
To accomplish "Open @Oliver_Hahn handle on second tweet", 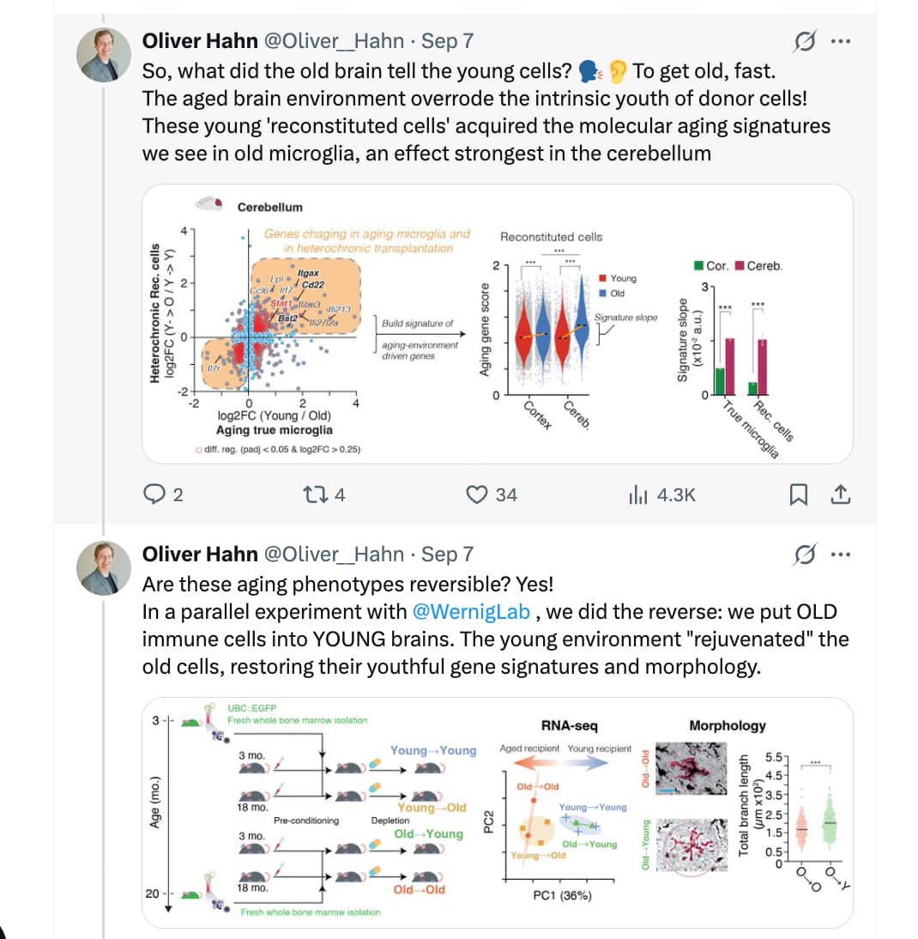I will pyautogui.click(x=334, y=554).
